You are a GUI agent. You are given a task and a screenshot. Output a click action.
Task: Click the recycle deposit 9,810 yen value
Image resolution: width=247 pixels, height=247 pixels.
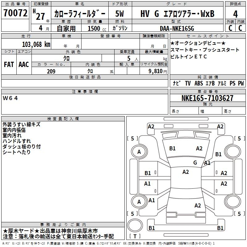(158, 71)
